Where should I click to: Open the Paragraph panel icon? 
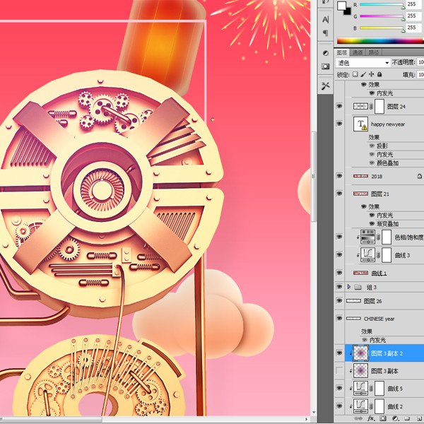pyautogui.click(x=326, y=33)
